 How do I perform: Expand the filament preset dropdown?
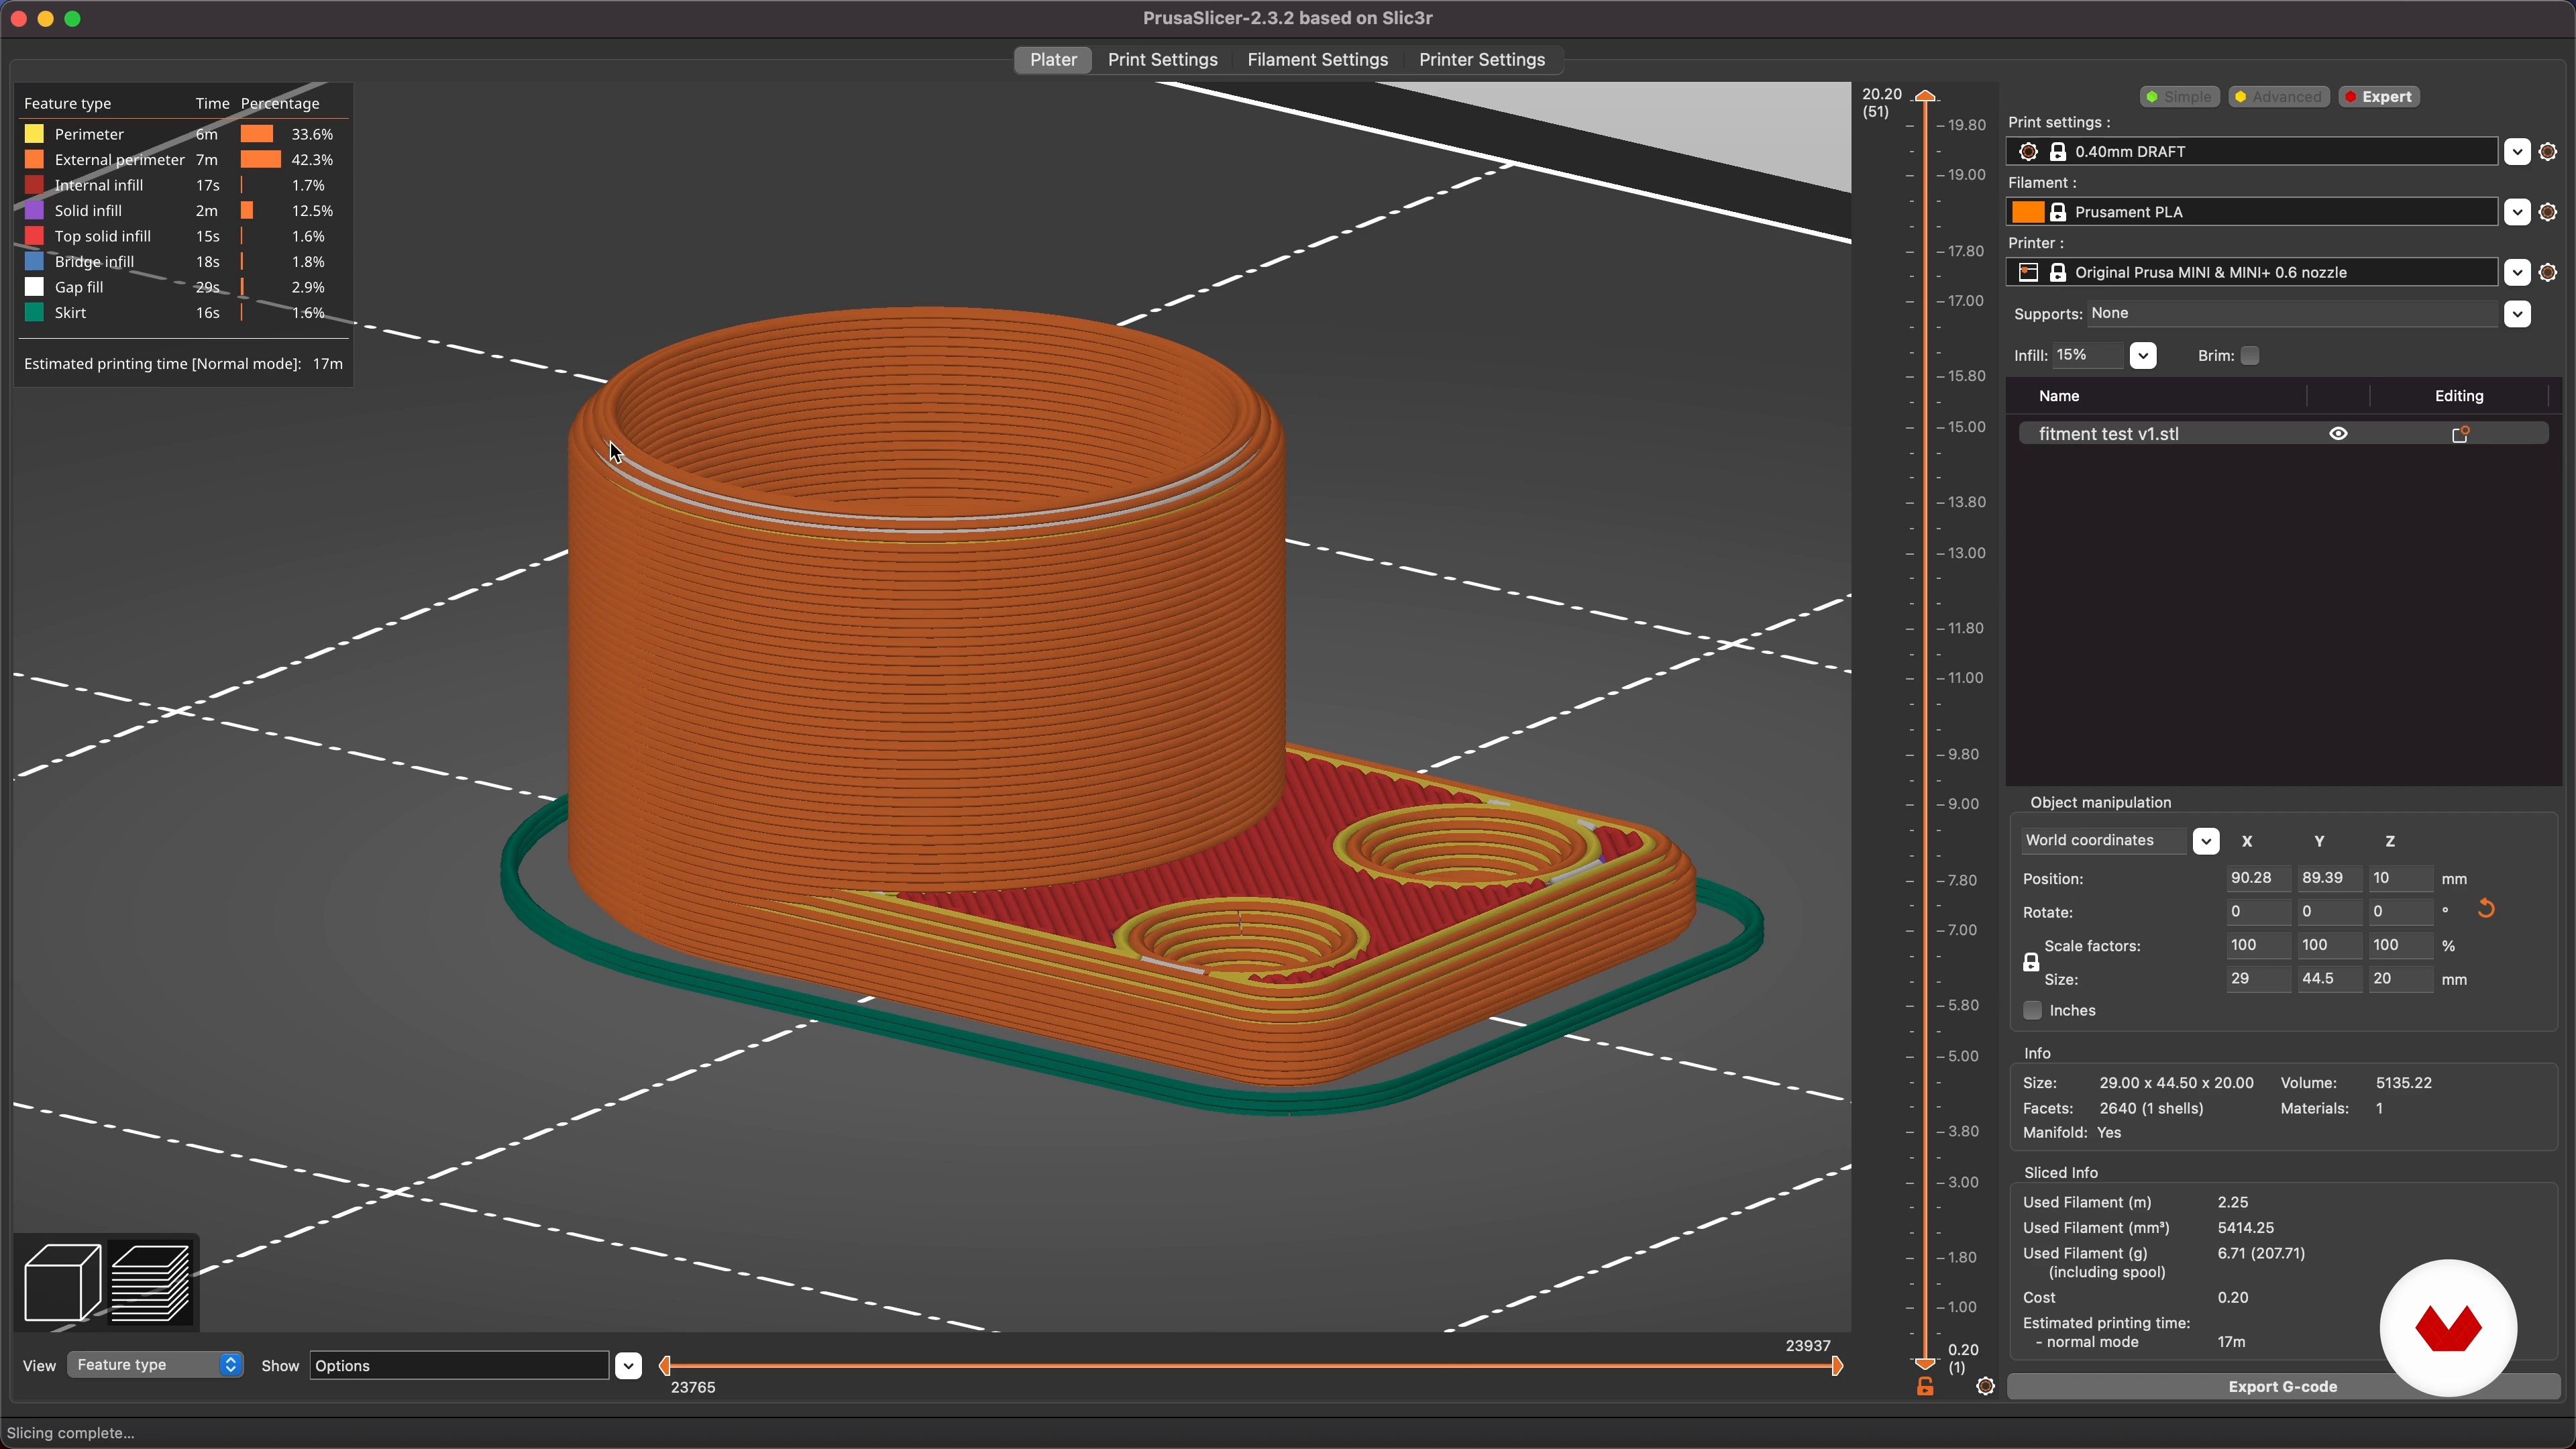(2517, 212)
